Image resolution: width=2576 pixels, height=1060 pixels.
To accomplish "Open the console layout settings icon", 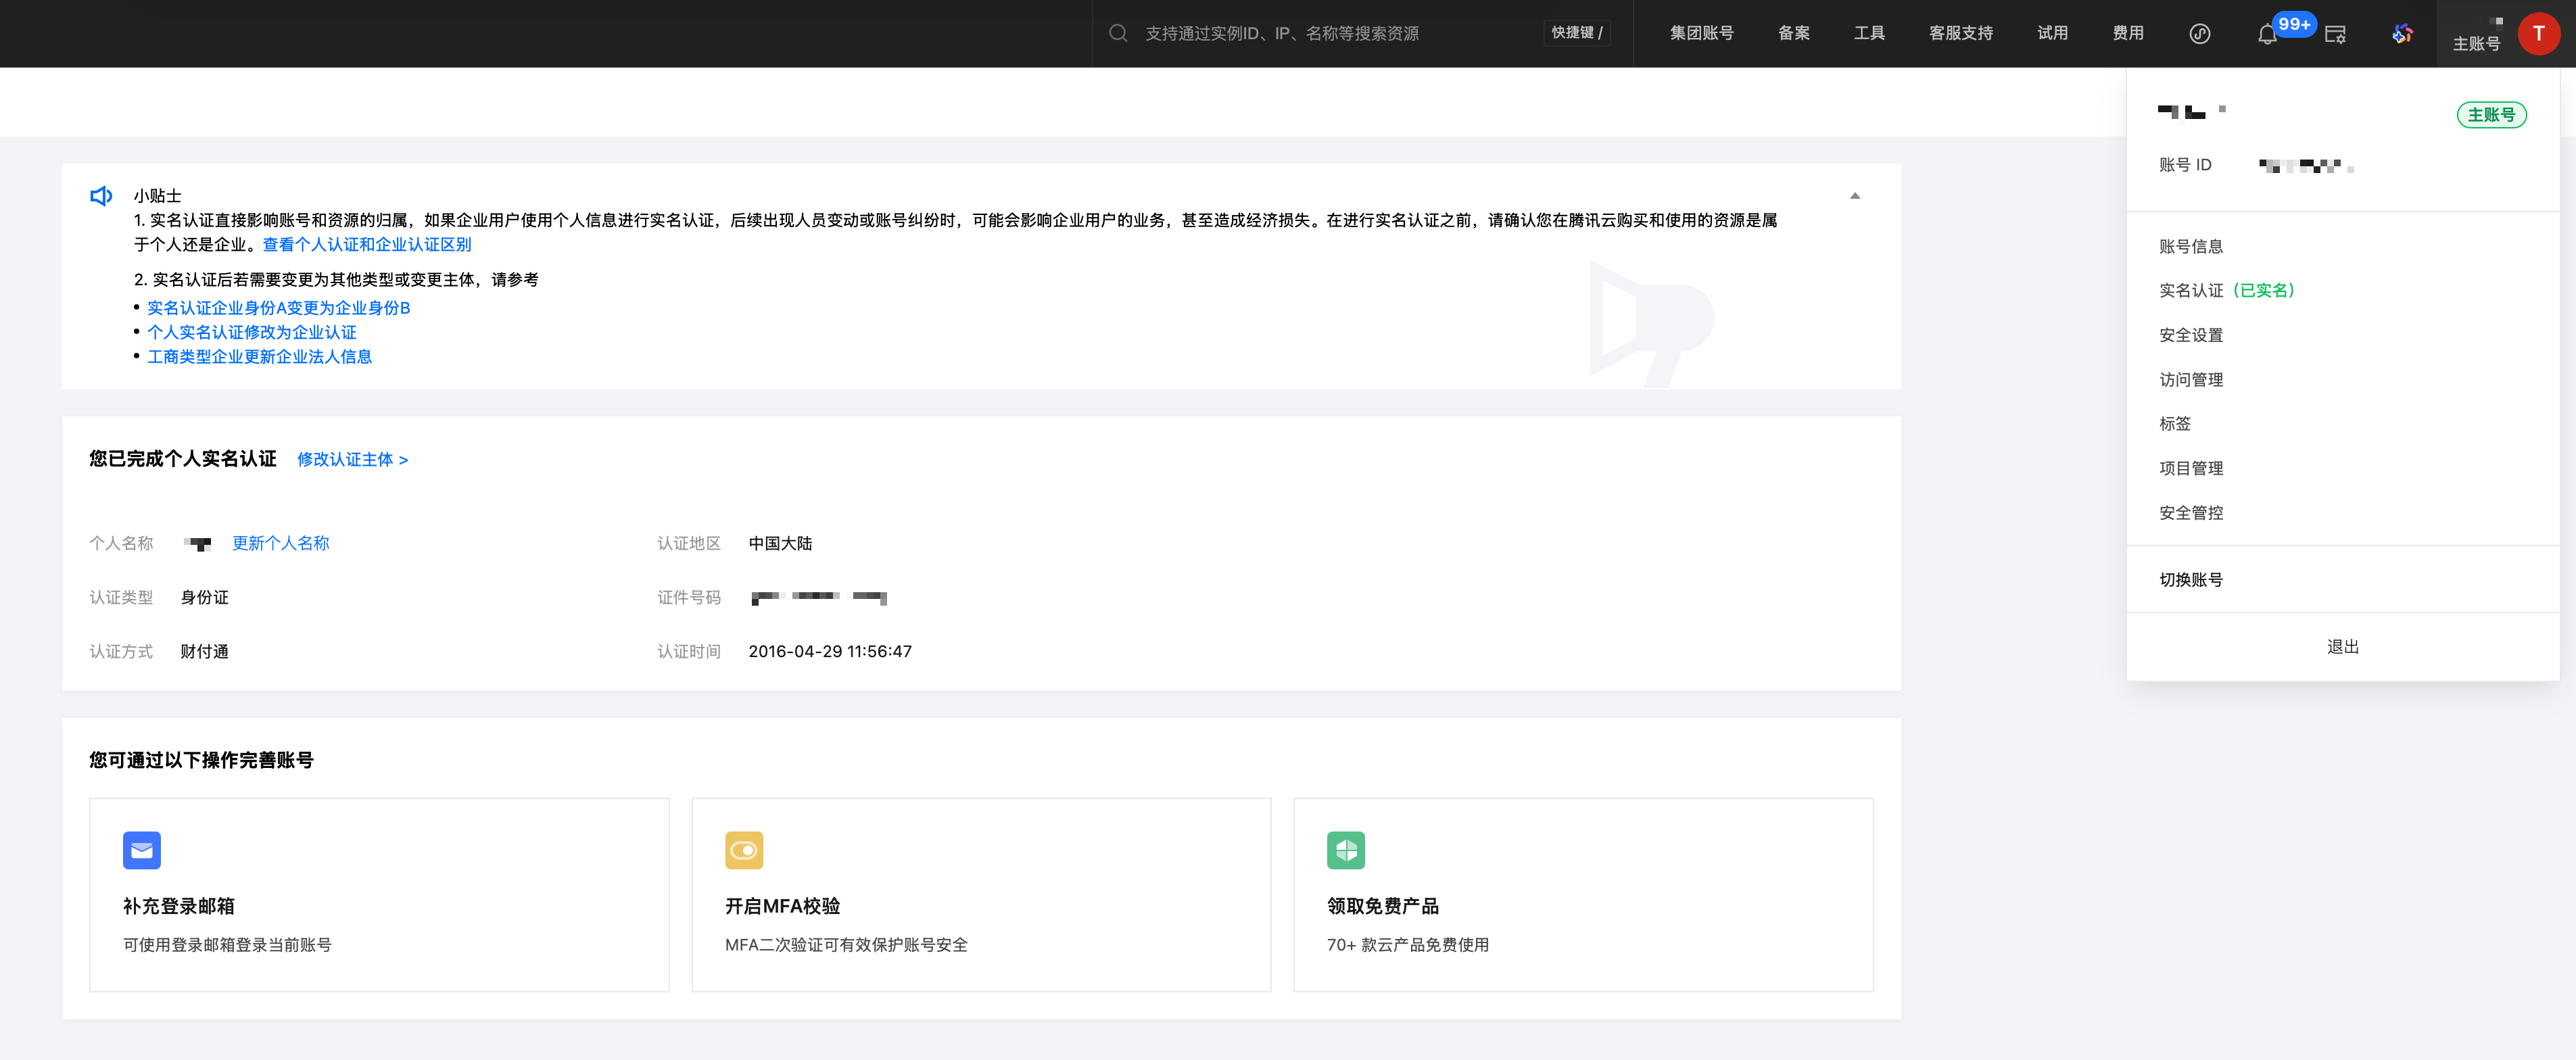I will click(2337, 33).
